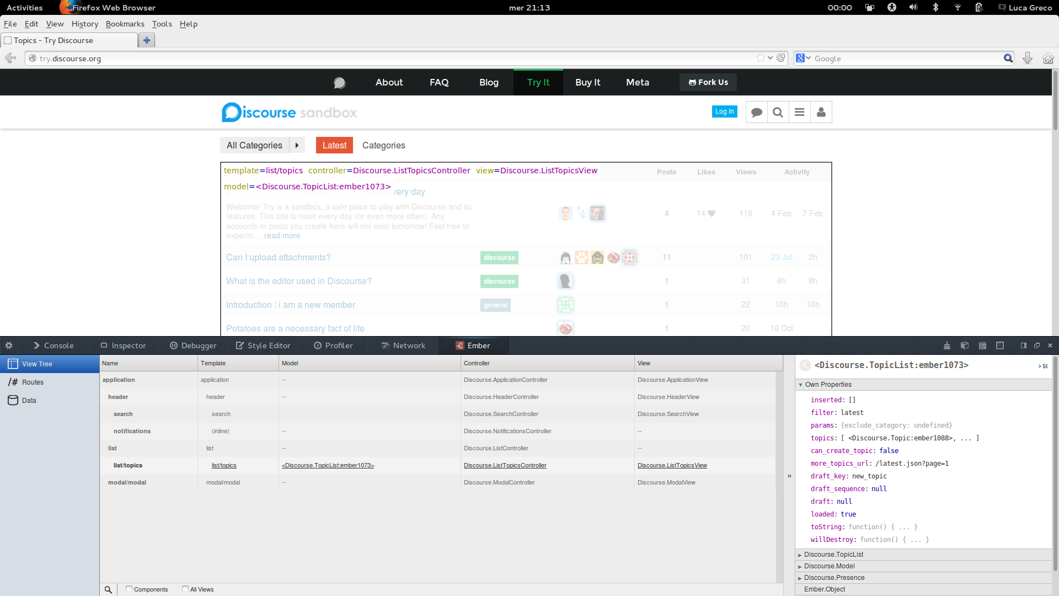Open Data in the Ember sidebar

pos(50,400)
